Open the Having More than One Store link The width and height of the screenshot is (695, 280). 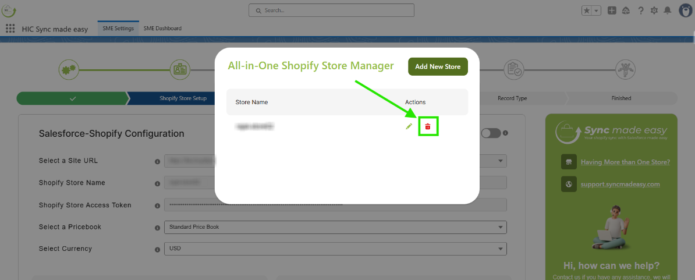pos(625,162)
